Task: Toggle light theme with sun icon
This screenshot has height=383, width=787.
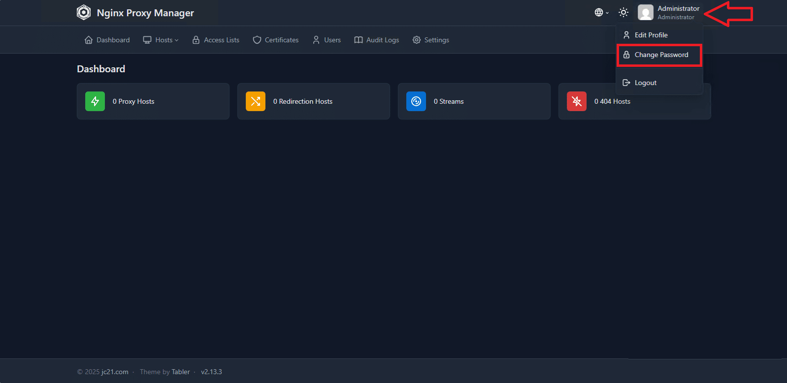Action: [623, 12]
